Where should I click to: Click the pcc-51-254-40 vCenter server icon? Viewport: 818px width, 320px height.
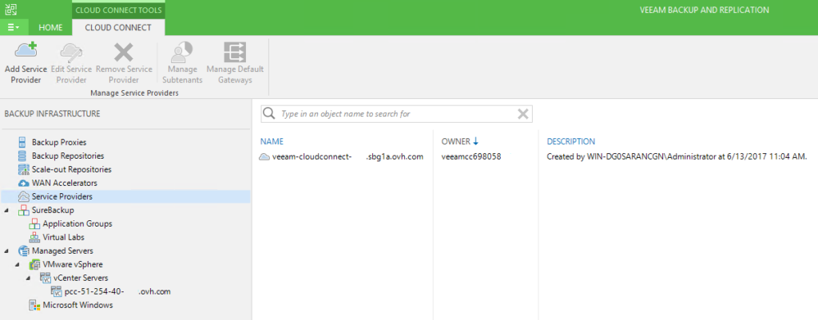pos(57,291)
